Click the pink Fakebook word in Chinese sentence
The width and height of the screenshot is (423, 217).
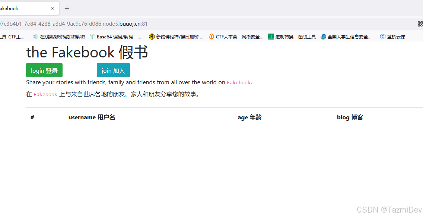pyautogui.click(x=45, y=95)
